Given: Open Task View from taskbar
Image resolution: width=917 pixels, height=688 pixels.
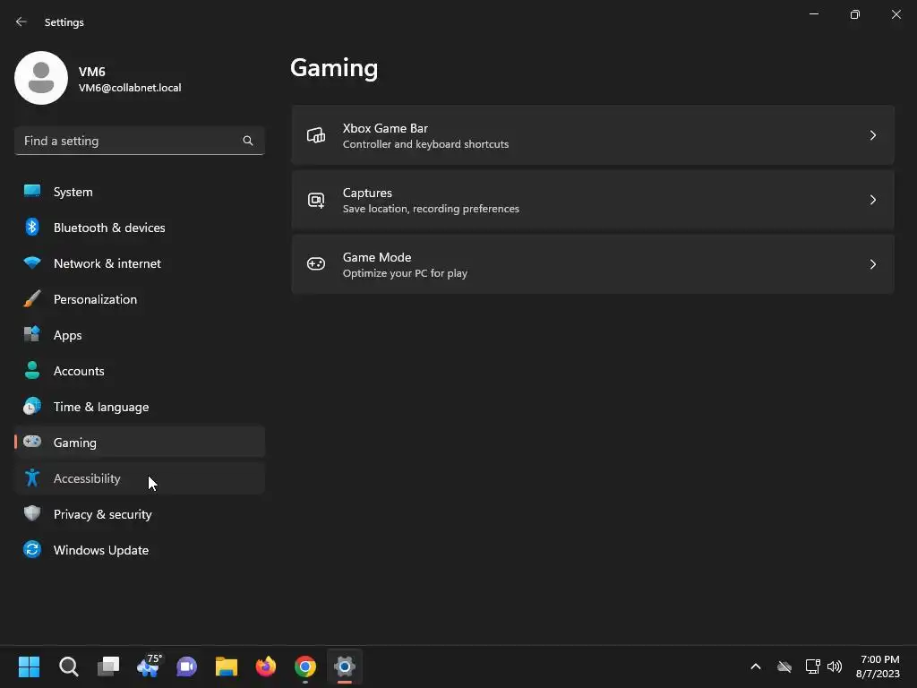Looking at the screenshot, I should point(108,666).
